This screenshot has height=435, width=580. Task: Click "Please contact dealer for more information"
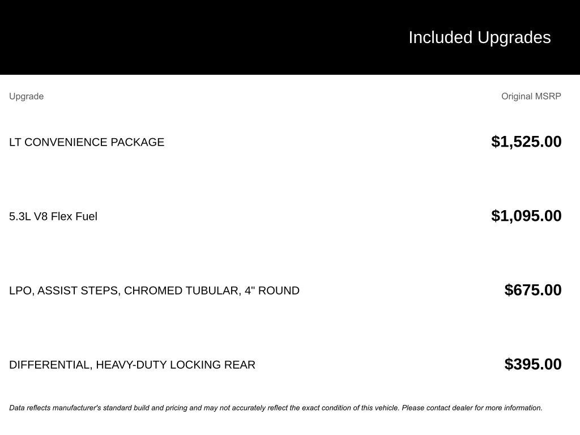coord(472,408)
